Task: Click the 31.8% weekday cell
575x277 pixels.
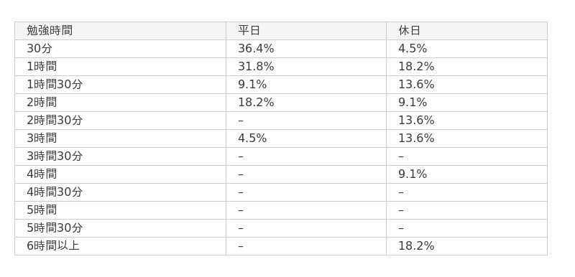Action: tap(256, 66)
